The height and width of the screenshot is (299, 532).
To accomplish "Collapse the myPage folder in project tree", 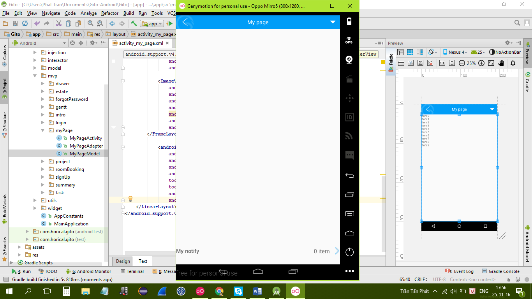I will point(43,130).
